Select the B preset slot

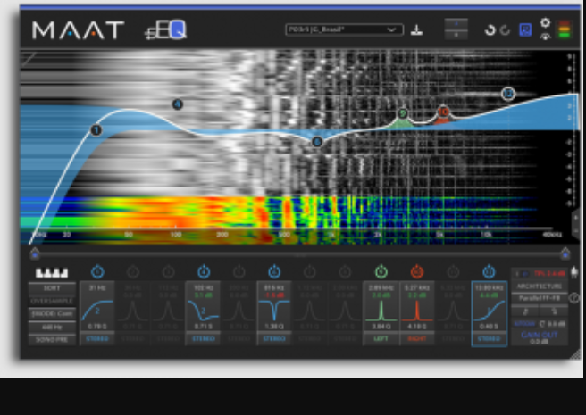click(456, 35)
